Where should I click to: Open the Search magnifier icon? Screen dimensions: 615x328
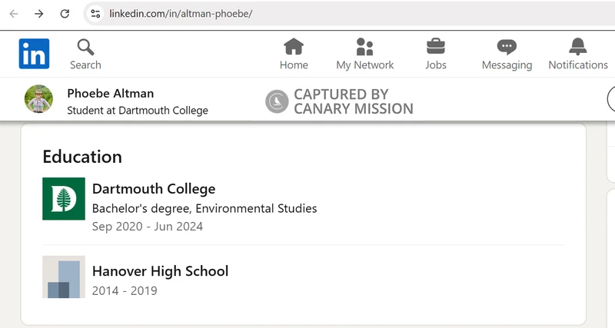(x=85, y=48)
